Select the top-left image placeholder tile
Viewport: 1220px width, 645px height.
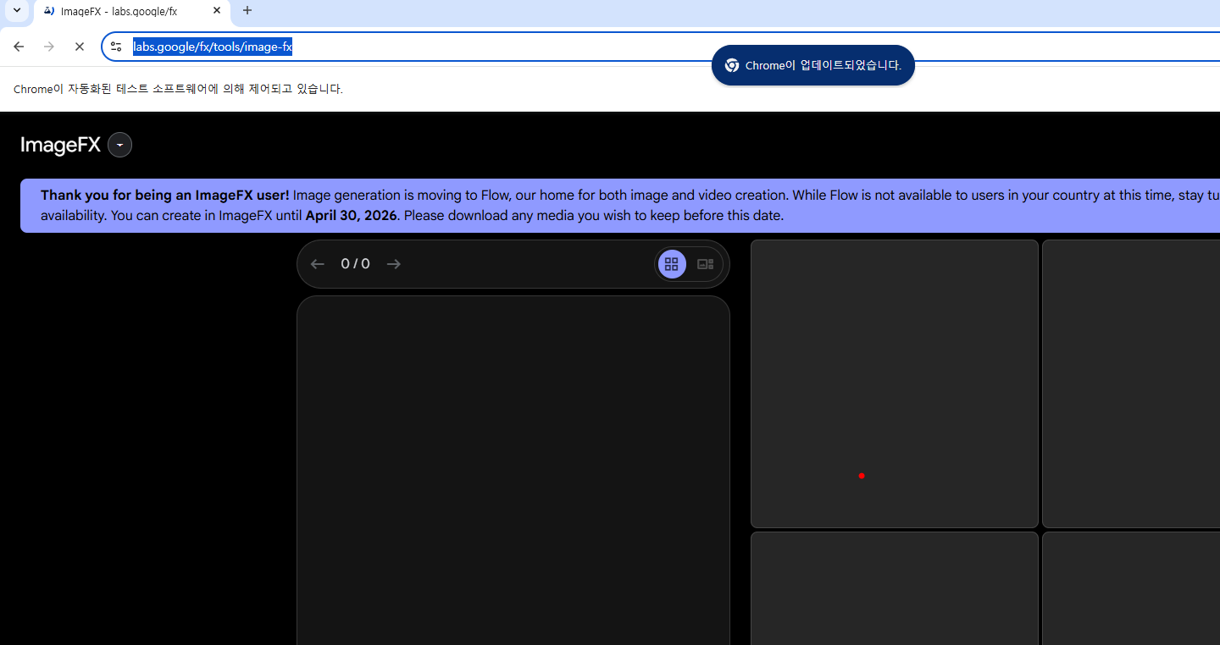click(x=894, y=383)
